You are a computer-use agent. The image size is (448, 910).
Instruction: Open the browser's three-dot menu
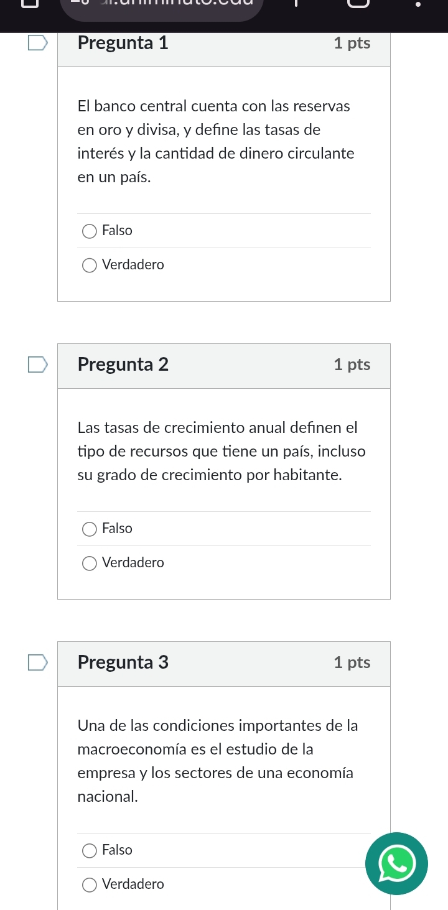418,4
